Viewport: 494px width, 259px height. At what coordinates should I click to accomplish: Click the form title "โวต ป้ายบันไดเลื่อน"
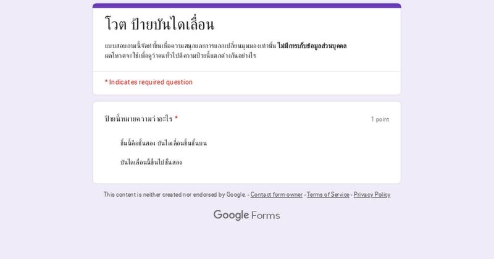coord(159,25)
